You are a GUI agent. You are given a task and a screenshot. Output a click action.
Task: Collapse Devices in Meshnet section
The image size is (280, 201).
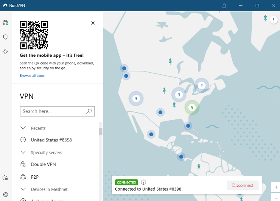[23, 189]
